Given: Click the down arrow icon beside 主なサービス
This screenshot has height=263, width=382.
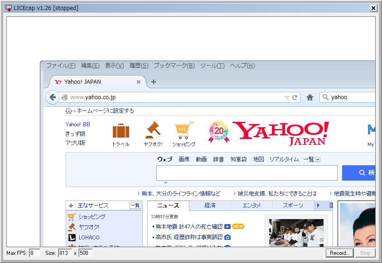Looking at the screenshot, I should click(71, 206).
